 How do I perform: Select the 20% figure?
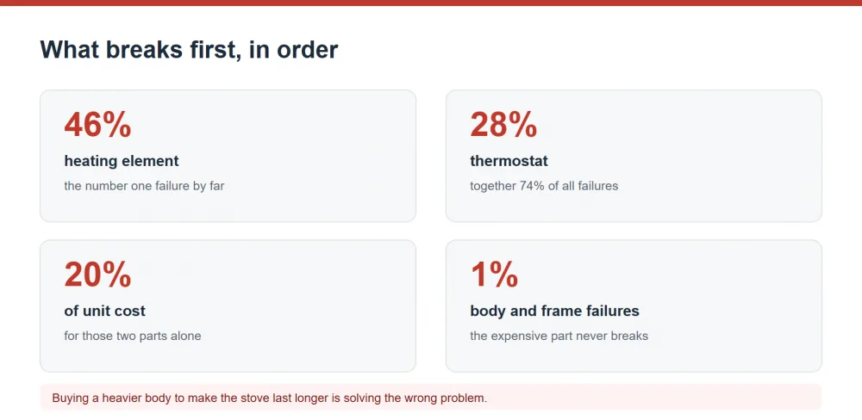click(x=98, y=275)
